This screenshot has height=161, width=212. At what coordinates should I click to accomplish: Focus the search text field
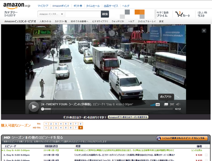click(x=83, y=14)
